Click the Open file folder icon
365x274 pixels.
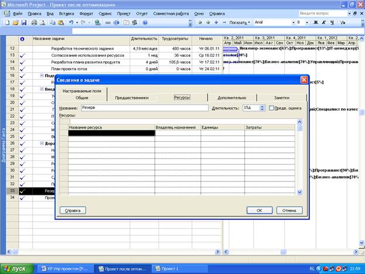point(15,22)
